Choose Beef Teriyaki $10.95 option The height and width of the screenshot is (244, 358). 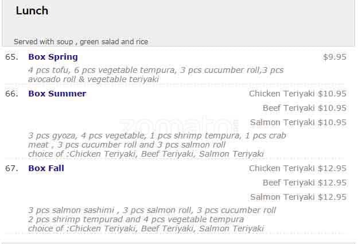304,108
